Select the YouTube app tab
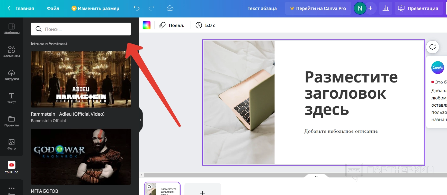 [12, 168]
